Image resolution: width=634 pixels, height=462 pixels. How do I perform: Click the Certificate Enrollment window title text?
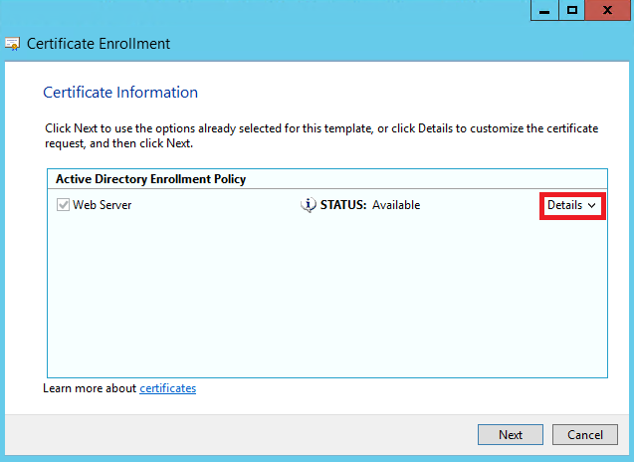99,44
